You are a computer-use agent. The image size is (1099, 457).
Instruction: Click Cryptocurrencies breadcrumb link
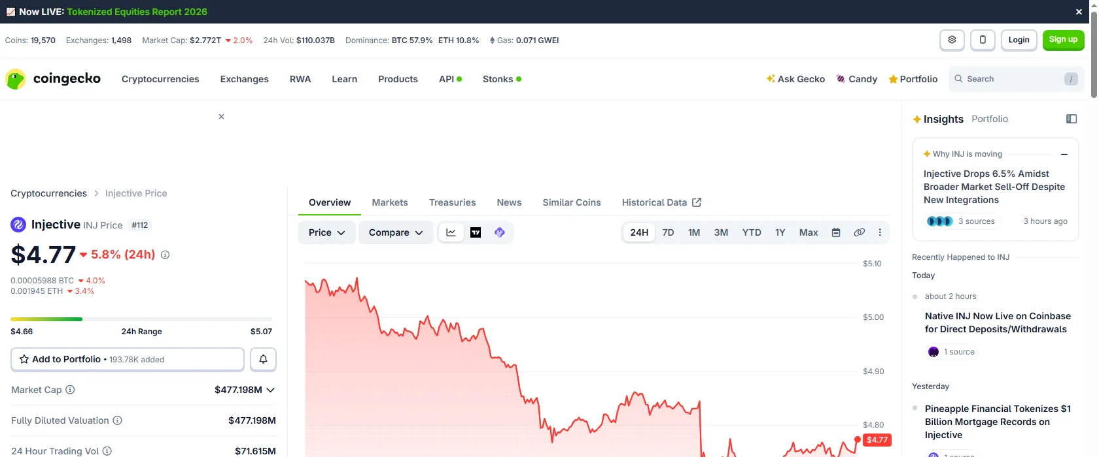coord(48,193)
